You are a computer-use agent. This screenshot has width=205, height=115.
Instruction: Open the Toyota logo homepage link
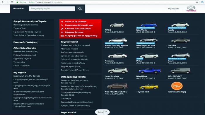pos(191,8)
